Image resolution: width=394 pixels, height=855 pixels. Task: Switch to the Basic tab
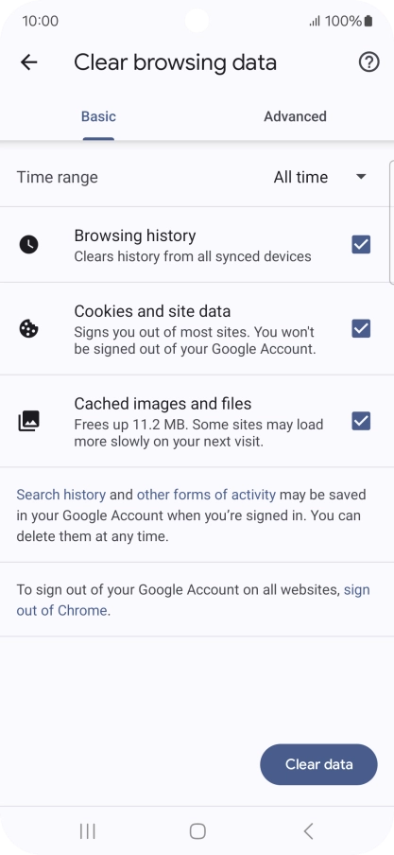[98, 116]
